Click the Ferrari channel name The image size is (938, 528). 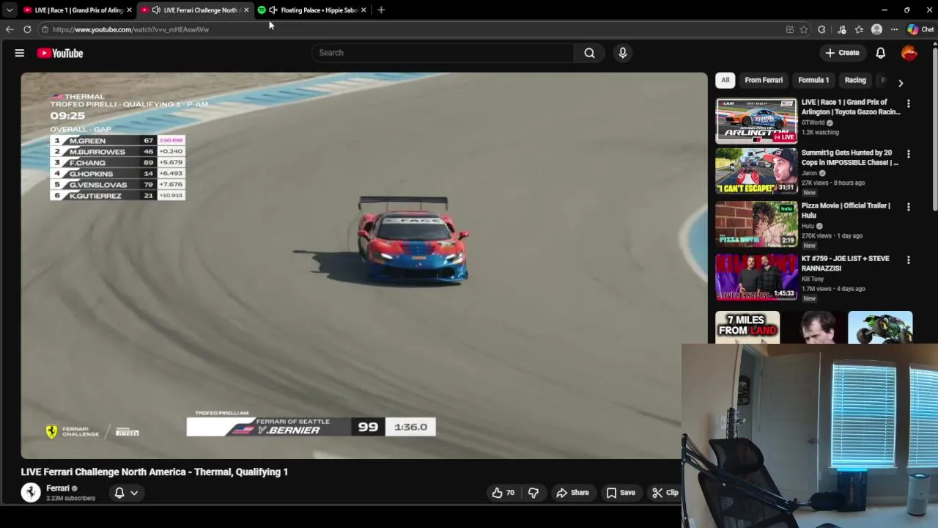[58, 488]
